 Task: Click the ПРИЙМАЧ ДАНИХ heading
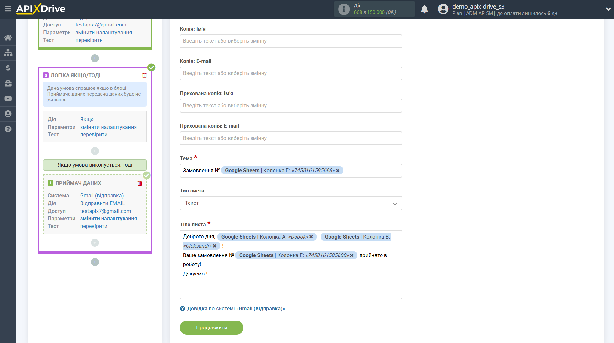78,183
